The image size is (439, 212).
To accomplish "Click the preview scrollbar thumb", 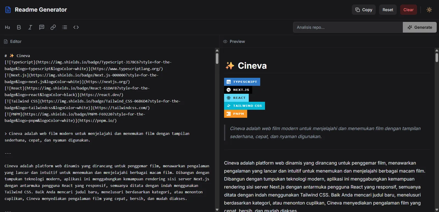I will pyautogui.click(x=437, y=58).
